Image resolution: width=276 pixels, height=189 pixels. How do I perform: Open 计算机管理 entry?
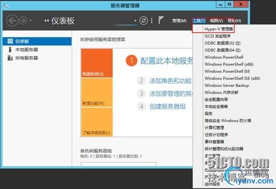click(214, 128)
